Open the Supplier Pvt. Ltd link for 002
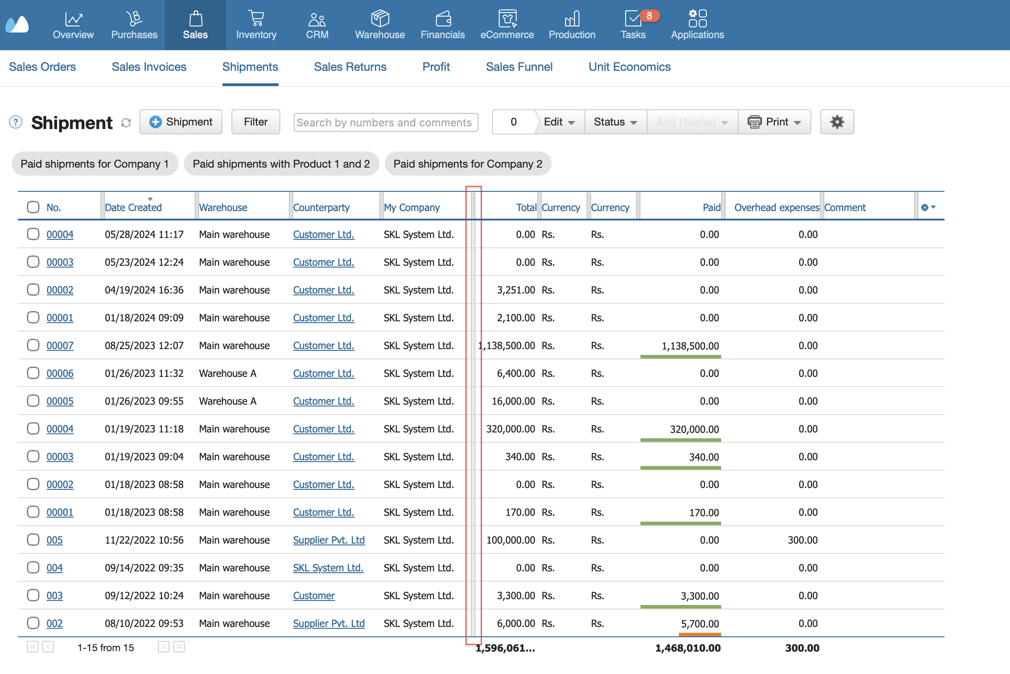 (329, 623)
